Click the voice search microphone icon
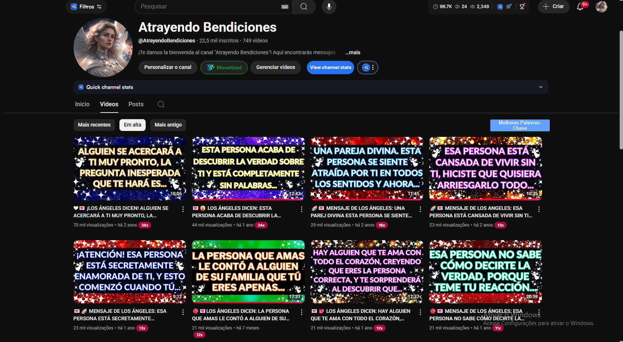This screenshot has height=342, width=623. pyautogui.click(x=329, y=7)
